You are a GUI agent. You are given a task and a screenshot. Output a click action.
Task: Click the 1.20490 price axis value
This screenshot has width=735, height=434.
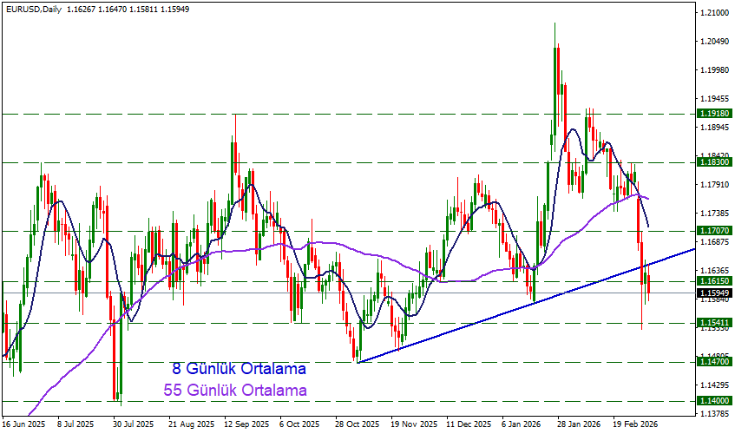tap(713, 42)
